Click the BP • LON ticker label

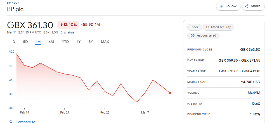pos(13,3)
